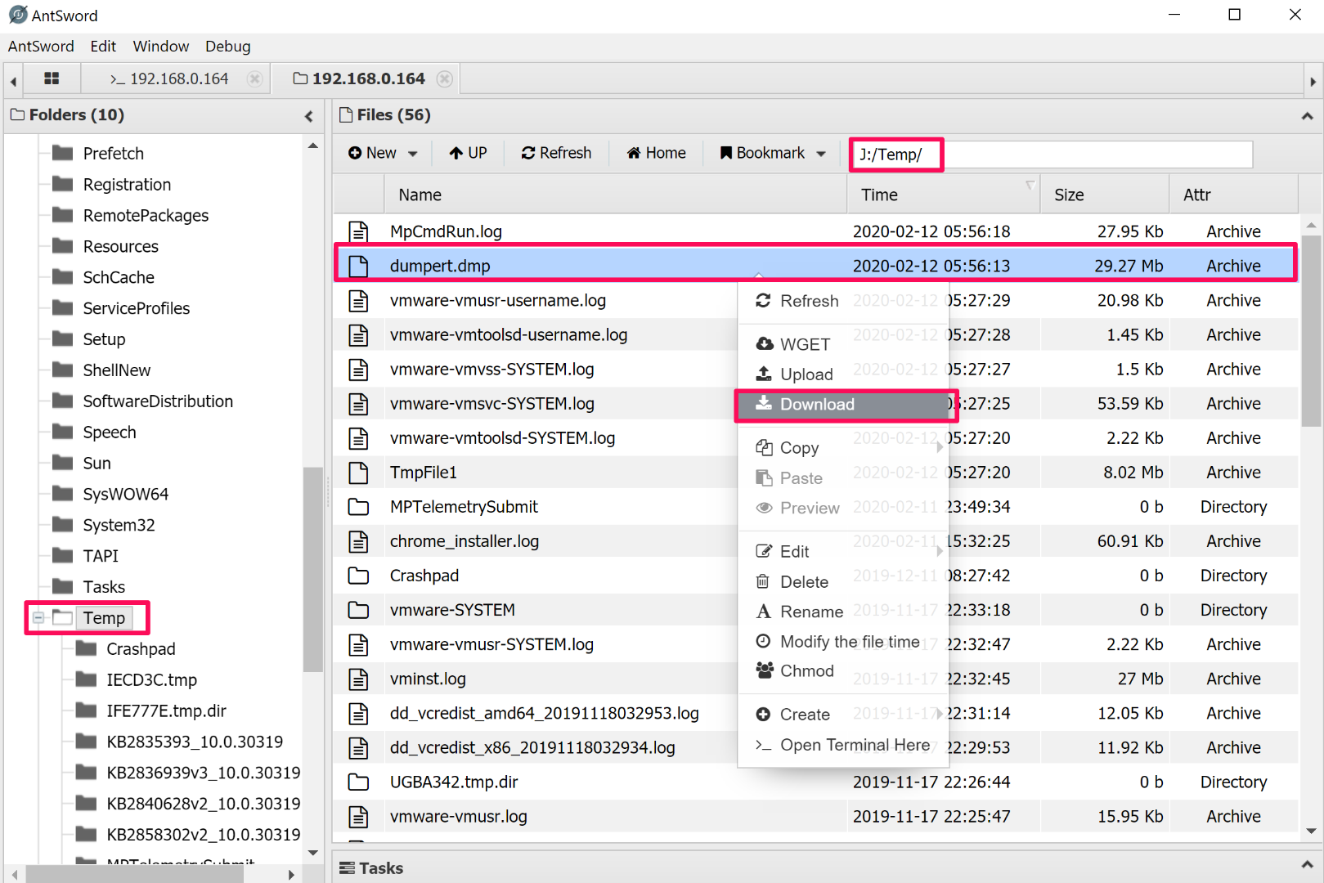Viewport: 1324px width, 883px height.
Task: Open the Debug menu
Action: pos(227,47)
